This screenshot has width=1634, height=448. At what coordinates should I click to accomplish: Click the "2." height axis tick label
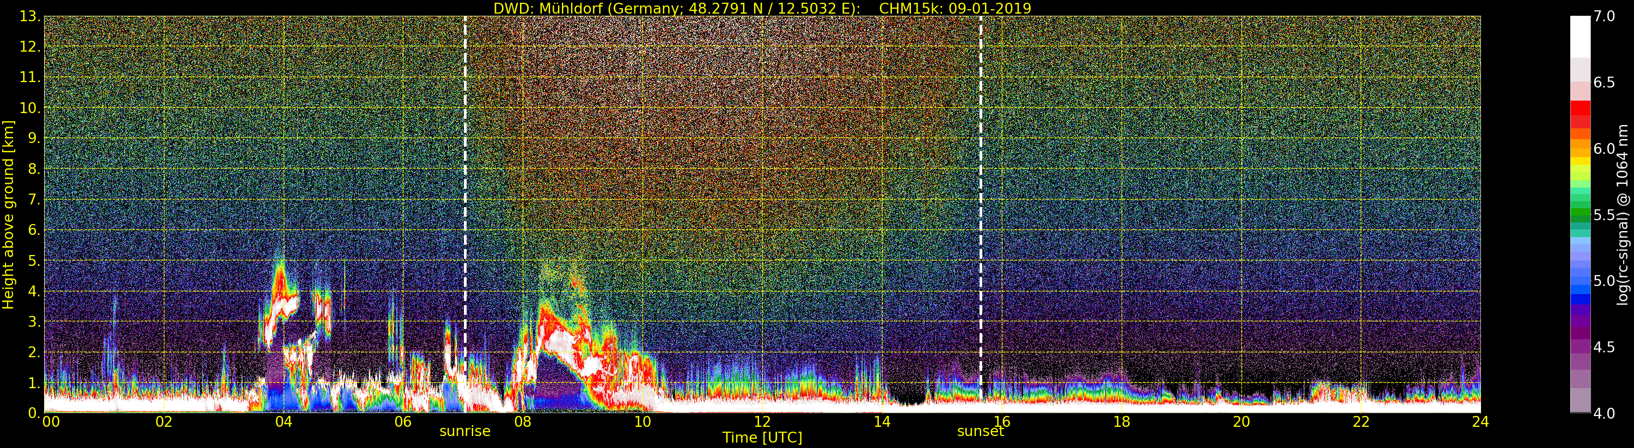point(34,352)
